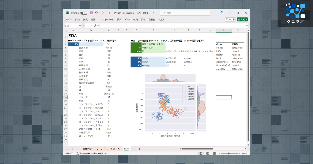The width and height of the screenshot is (313, 164).
Task: Click the Page Break Preview icon
Action: point(214,153)
